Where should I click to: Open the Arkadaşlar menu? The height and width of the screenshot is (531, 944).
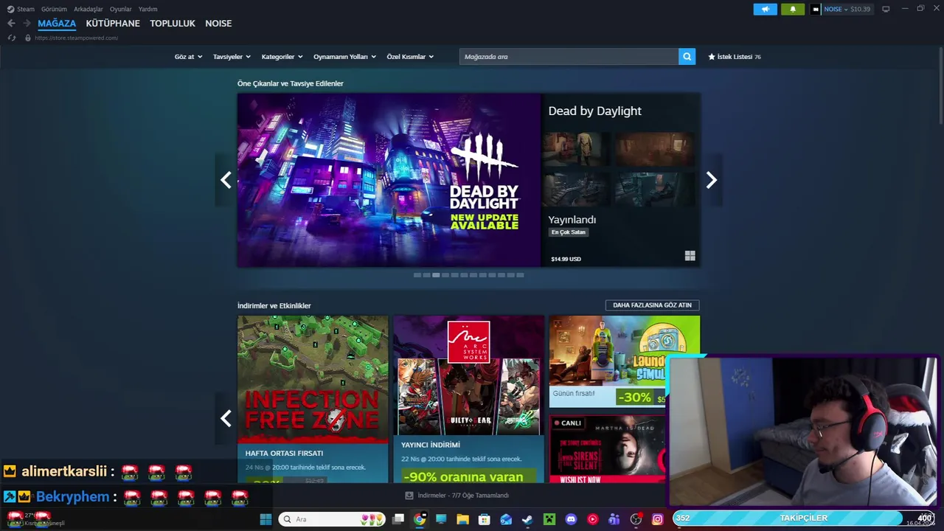[88, 9]
